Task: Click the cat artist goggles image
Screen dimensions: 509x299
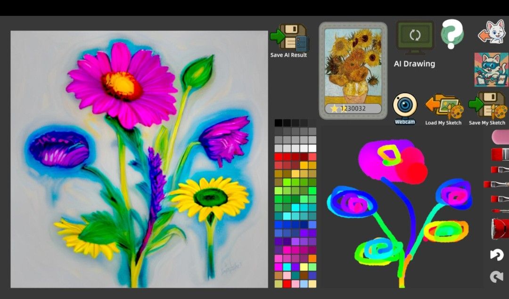Action: click(x=491, y=69)
